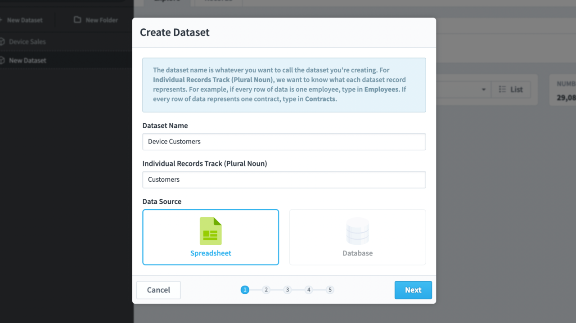Image resolution: width=576 pixels, height=323 pixels.
Task: Jump to step 1 in the wizard progress
Action: click(245, 290)
